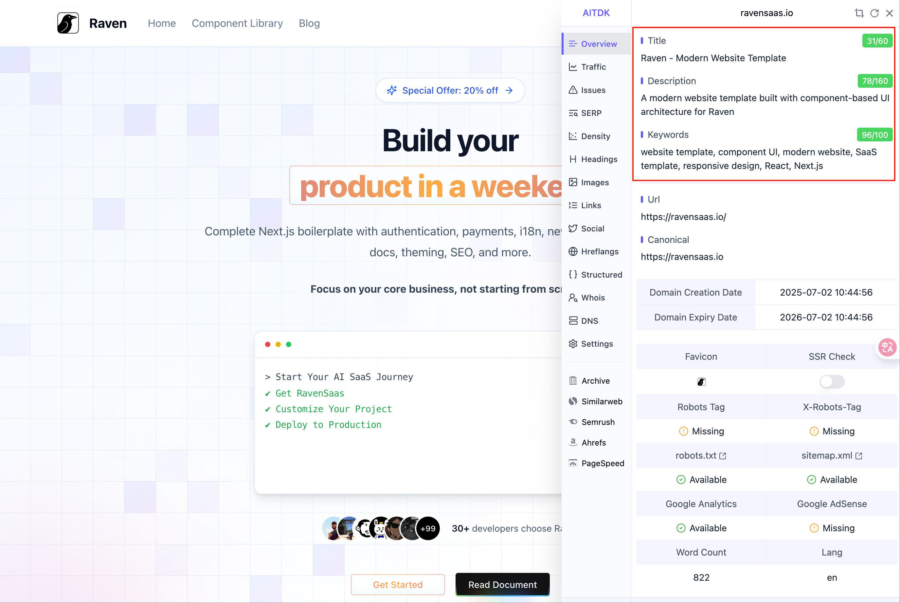Click the PageSpeed gauge icon
Screen dimensions: 900x603
click(x=573, y=463)
